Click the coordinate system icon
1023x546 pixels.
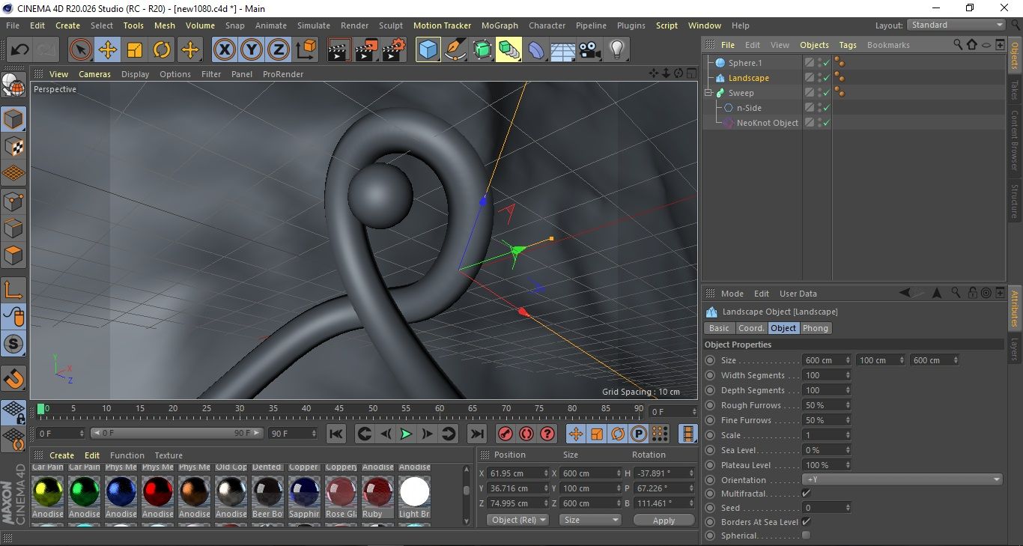pos(306,50)
